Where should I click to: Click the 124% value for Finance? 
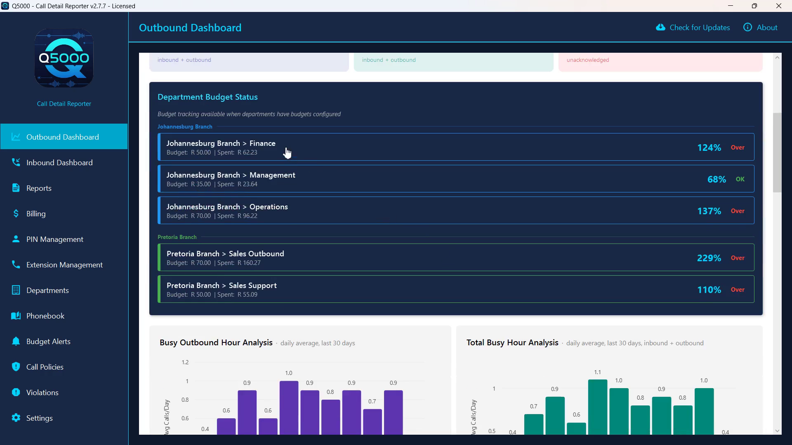coord(709,148)
